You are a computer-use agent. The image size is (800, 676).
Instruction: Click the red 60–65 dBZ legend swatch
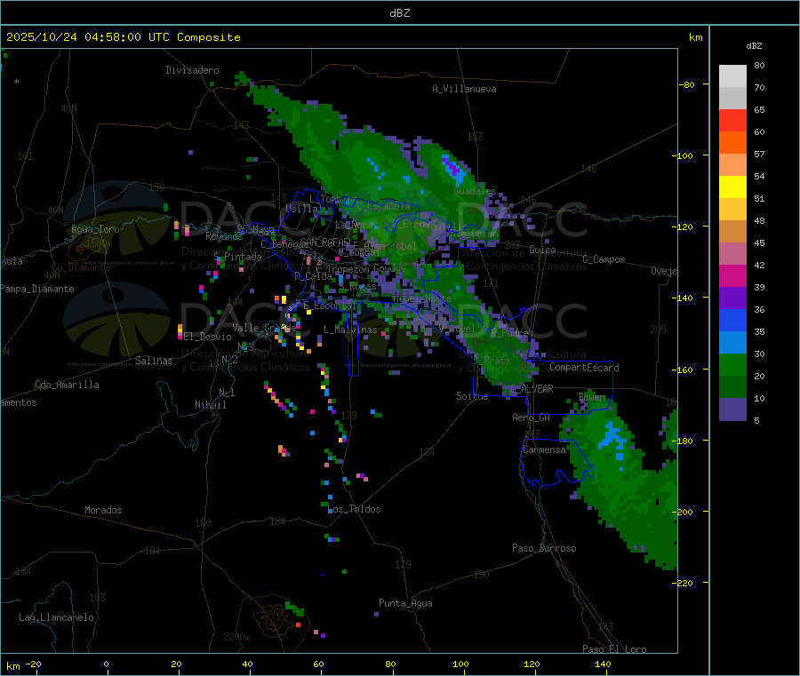(732, 120)
